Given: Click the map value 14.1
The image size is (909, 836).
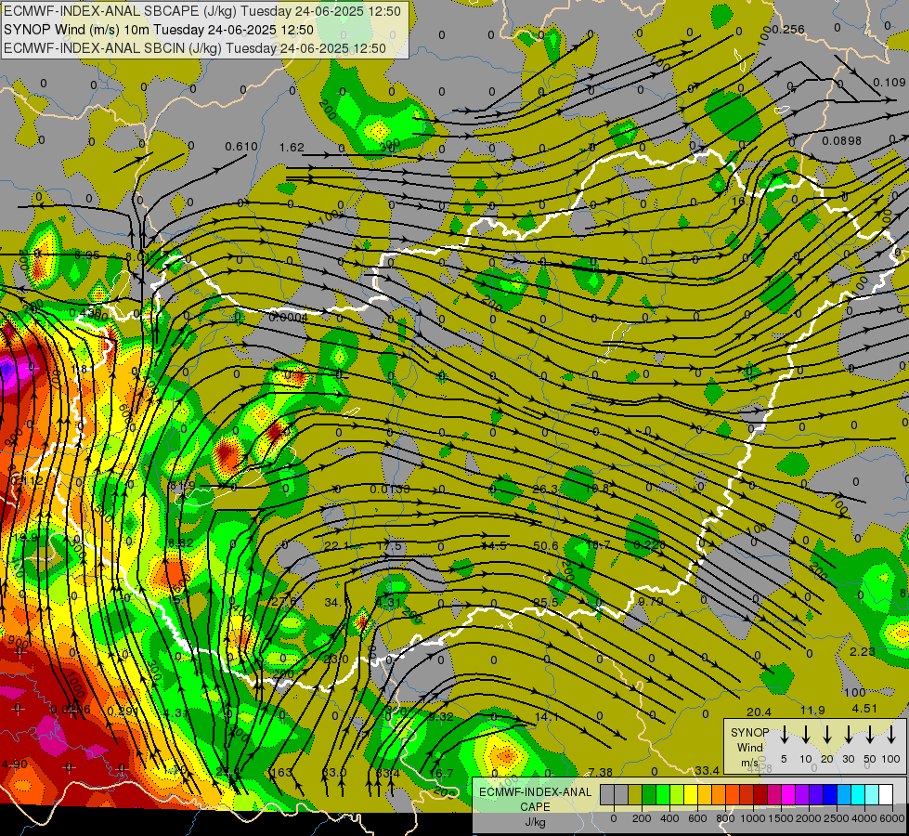Looking at the screenshot, I should coord(546,716).
